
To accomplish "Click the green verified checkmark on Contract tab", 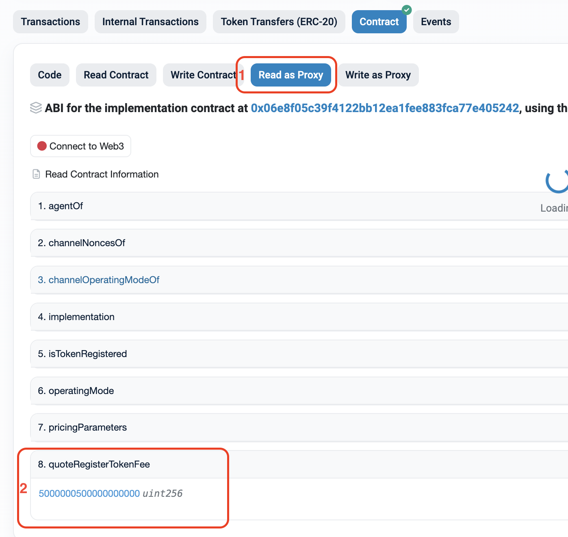I will pos(406,10).
